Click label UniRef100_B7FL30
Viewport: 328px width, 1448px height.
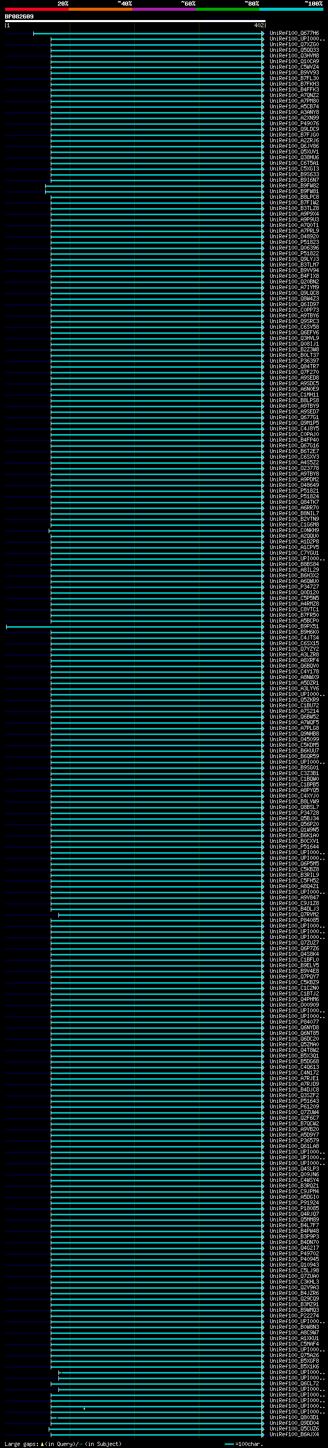(x=294, y=78)
